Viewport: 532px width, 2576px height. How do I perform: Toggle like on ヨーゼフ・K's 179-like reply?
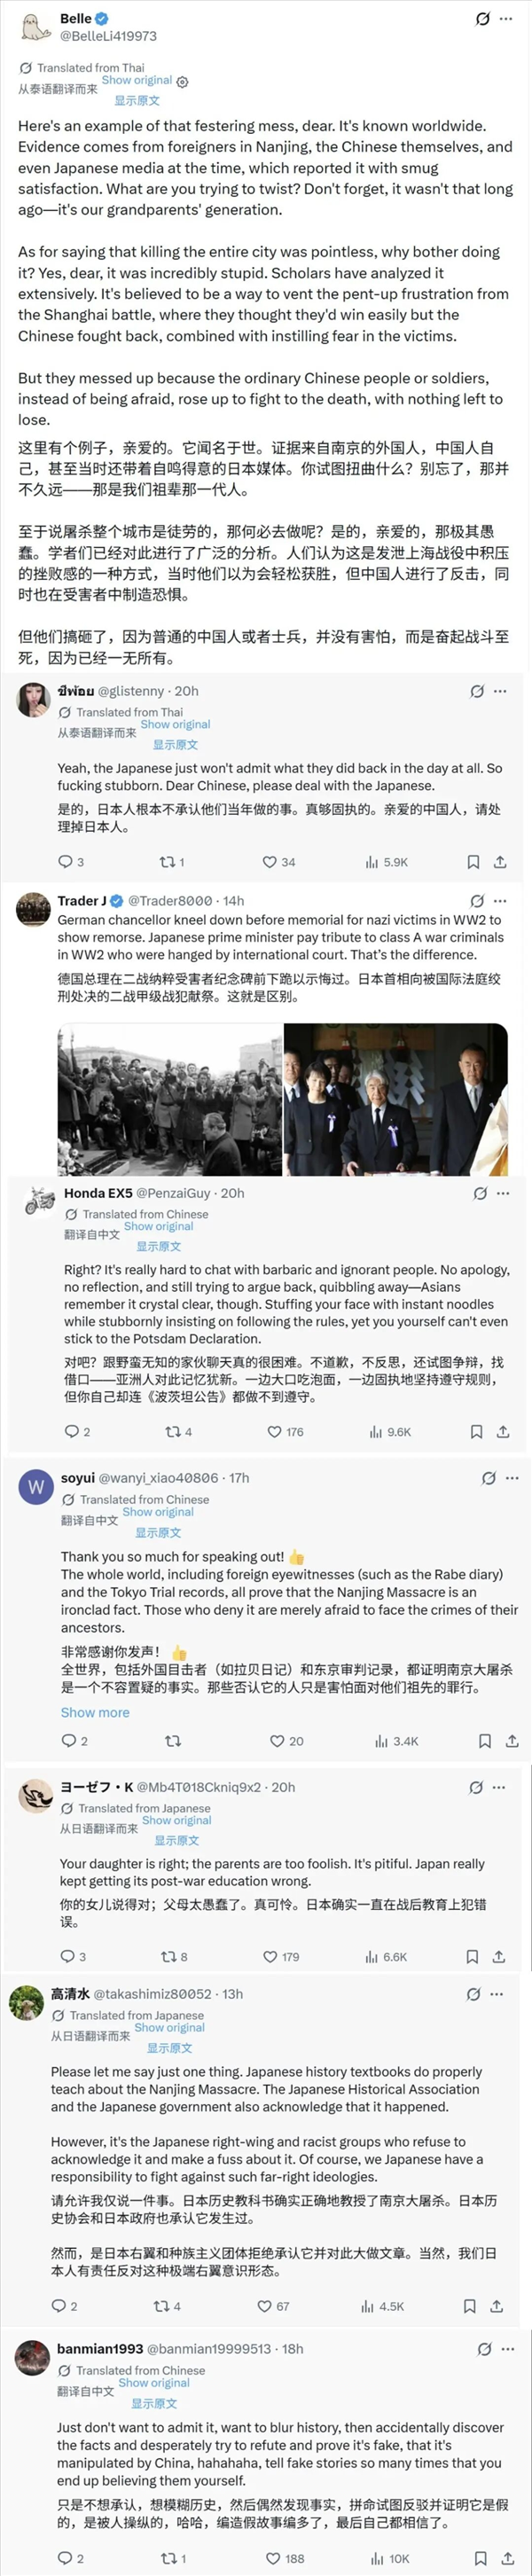[x=281, y=1956]
